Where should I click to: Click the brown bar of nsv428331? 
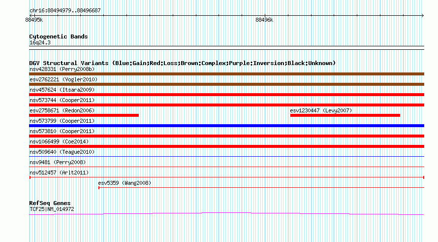[226, 74]
